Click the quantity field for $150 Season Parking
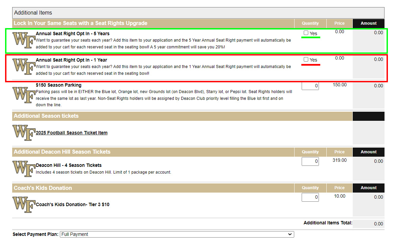The height and width of the screenshot is (243, 395). (310, 86)
